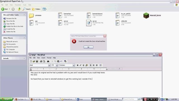Click E-mail this file link
Image resolution: width=179 pixels, height=101 pixels.
(x=11, y=29)
